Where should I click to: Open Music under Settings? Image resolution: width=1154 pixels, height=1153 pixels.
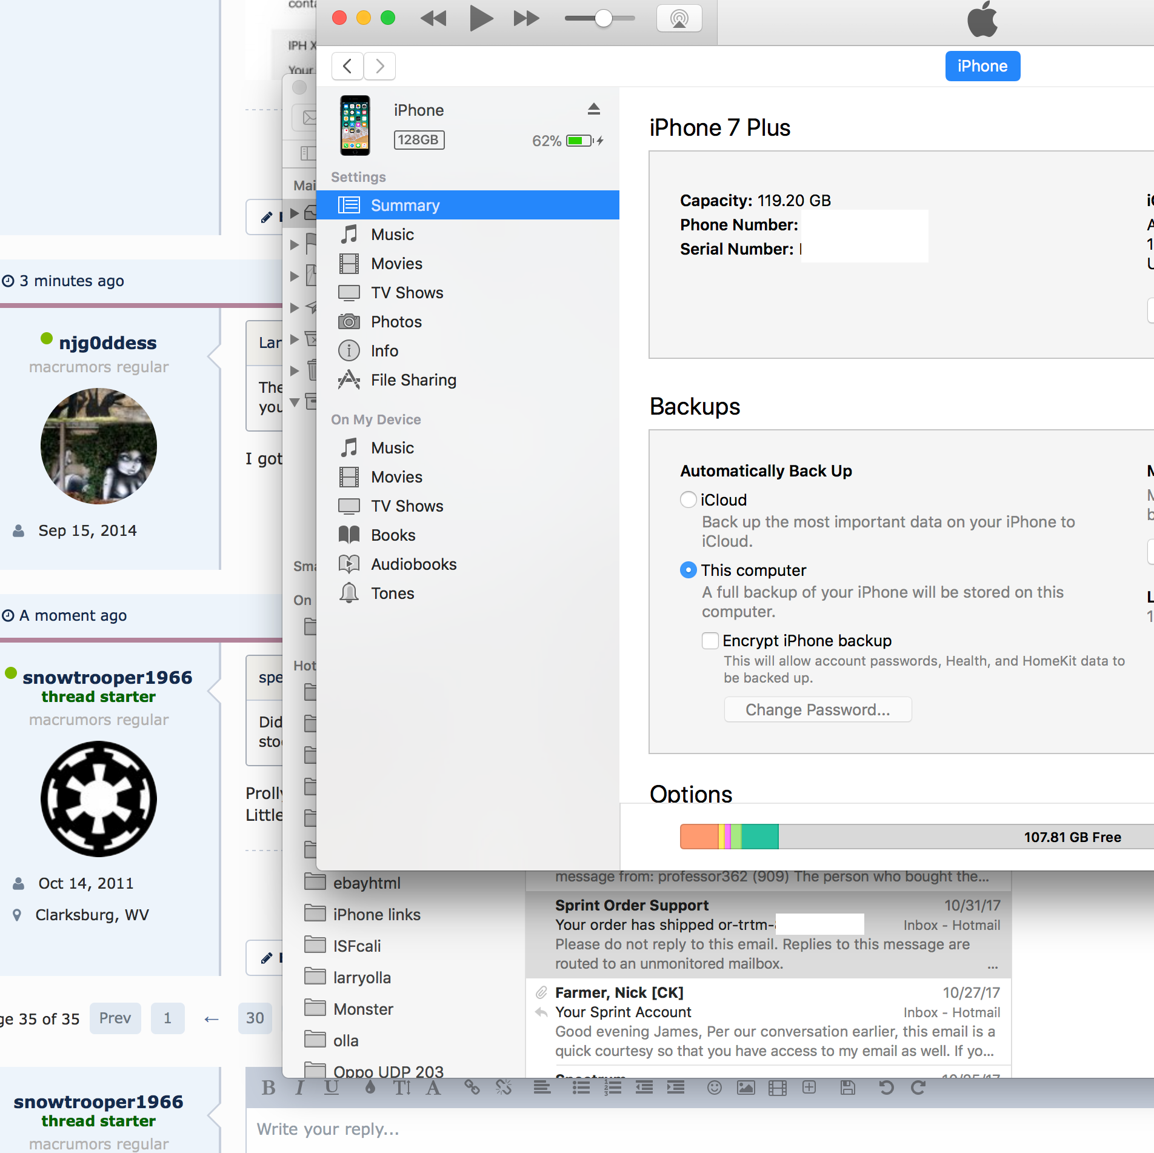tap(468, 235)
